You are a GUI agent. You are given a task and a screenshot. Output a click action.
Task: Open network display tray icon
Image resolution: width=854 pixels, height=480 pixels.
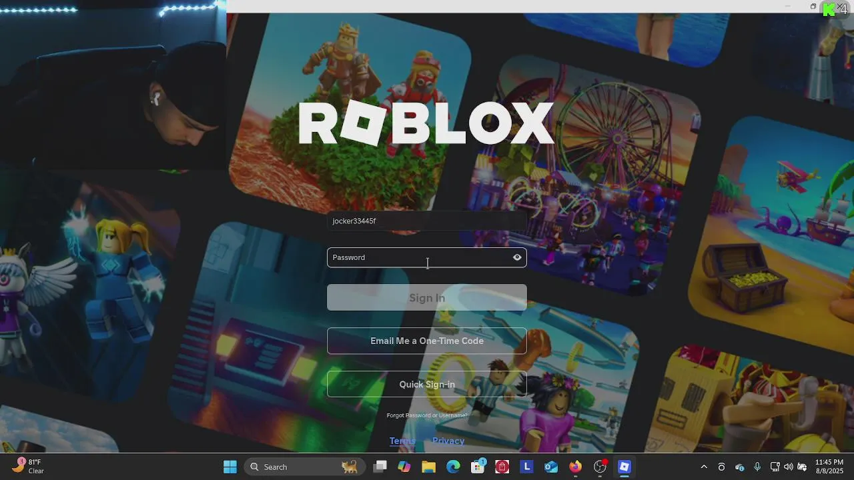pyautogui.click(x=775, y=467)
